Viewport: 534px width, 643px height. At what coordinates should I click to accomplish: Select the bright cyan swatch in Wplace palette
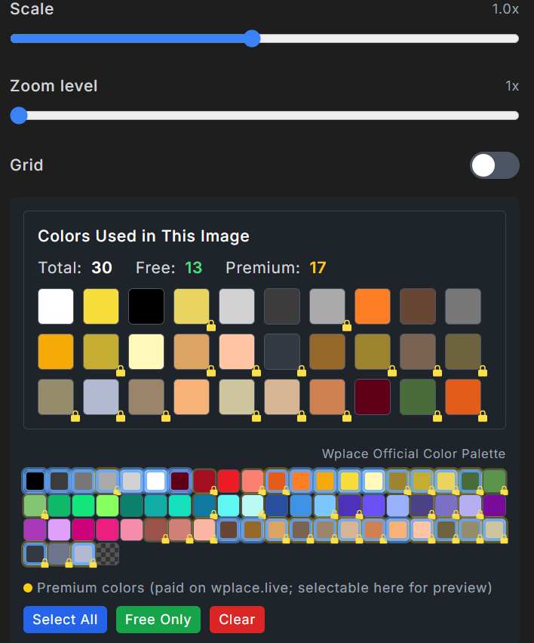click(x=229, y=505)
